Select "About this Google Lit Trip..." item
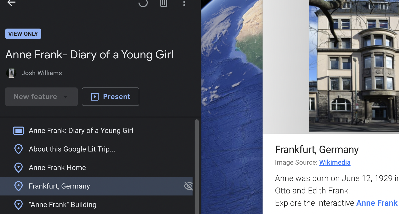Image resolution: width=399 pixels, height=214 pixels. (x=72, y=149)
